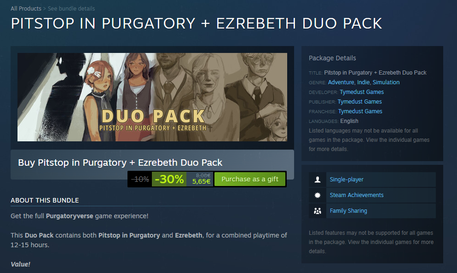Click the Single-player person icon
Screen dimensions: 457x273
[318, 180]
